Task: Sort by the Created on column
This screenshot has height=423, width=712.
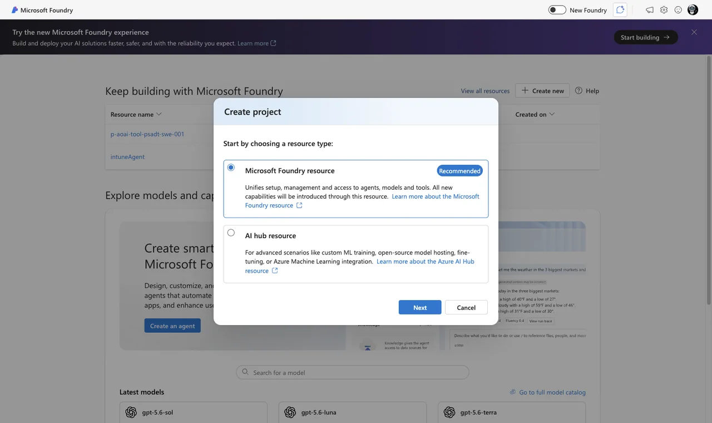Action: 535,115
